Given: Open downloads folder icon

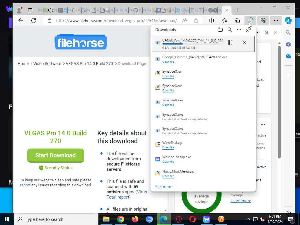Looking at the screenshot, I should click(220, 30).
